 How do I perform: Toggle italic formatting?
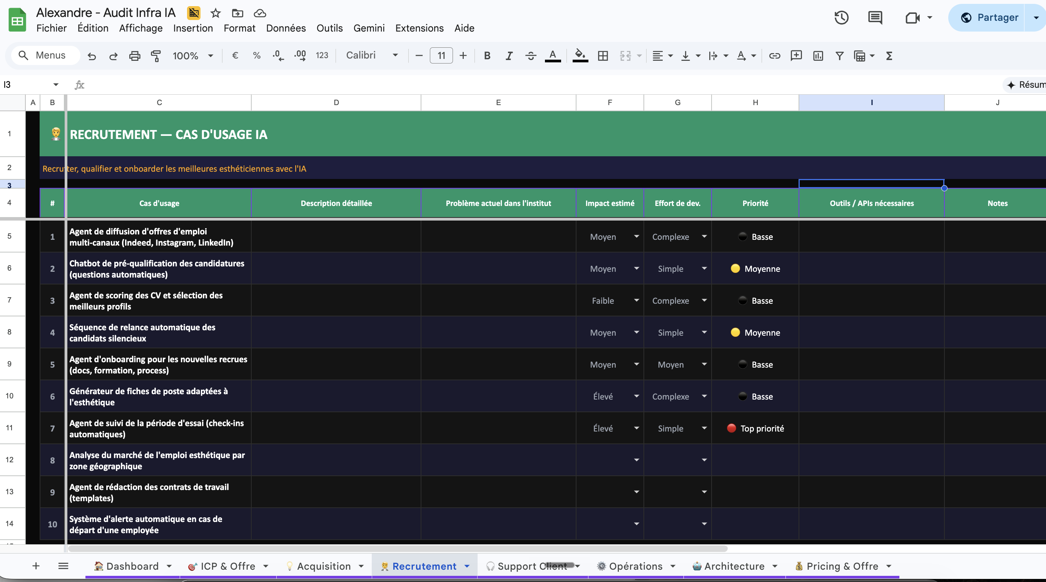coord(509,56)
